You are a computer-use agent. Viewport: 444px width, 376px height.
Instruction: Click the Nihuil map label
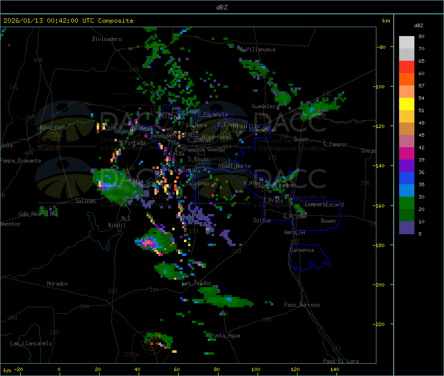point(116,225)
